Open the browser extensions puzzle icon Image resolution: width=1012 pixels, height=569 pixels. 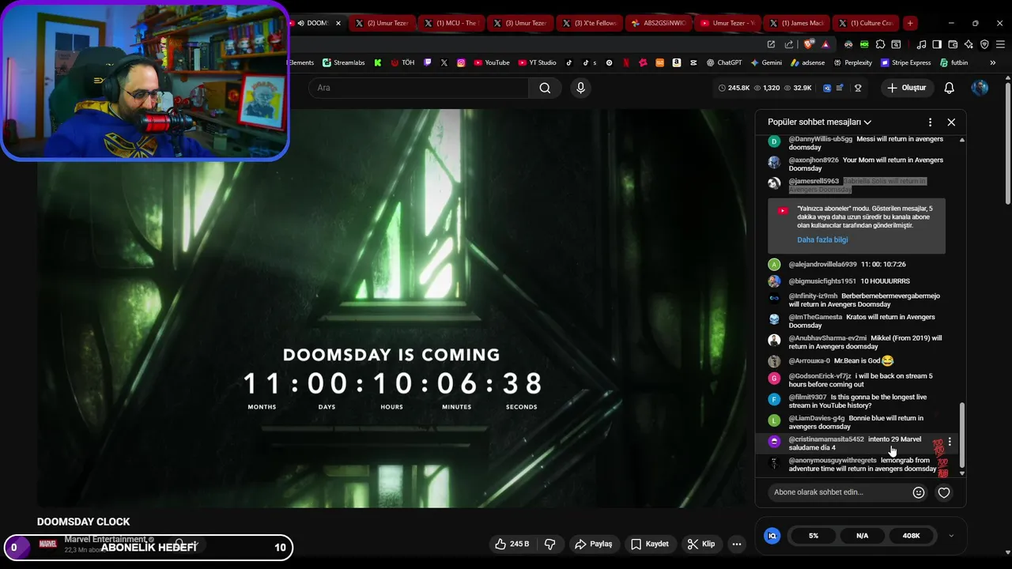(880, 44)
